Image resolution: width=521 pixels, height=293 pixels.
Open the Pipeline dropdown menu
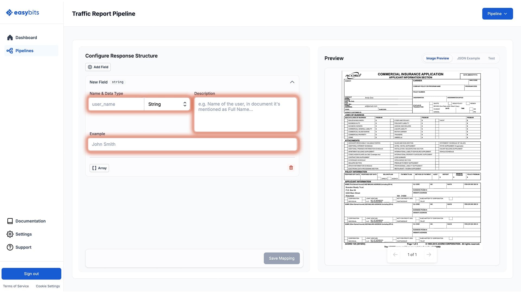click(497, 14)
